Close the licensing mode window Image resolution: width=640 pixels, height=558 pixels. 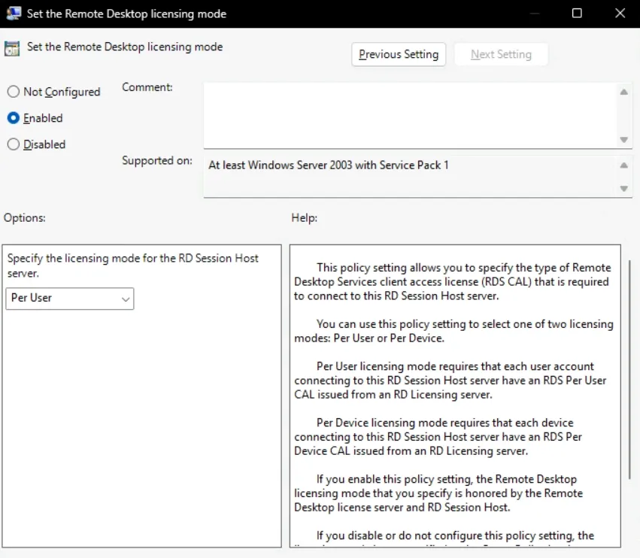pos(620,13)
